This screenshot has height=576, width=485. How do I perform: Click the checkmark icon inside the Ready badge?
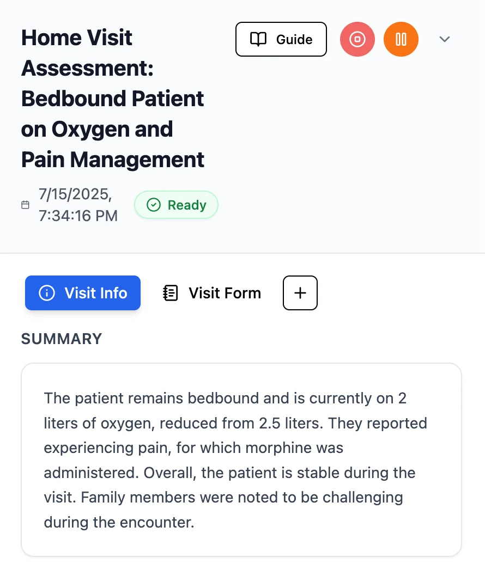[x=153, y=205]
